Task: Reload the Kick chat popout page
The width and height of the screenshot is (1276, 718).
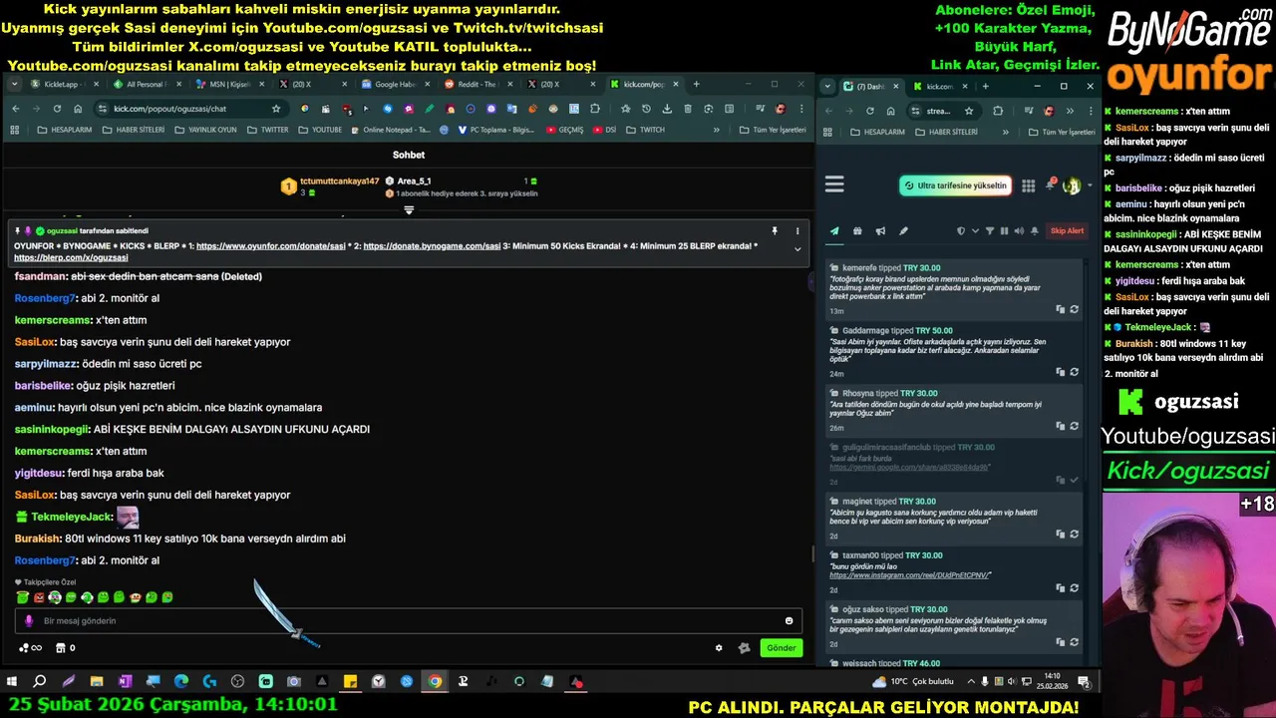Action: pos(57,109)
